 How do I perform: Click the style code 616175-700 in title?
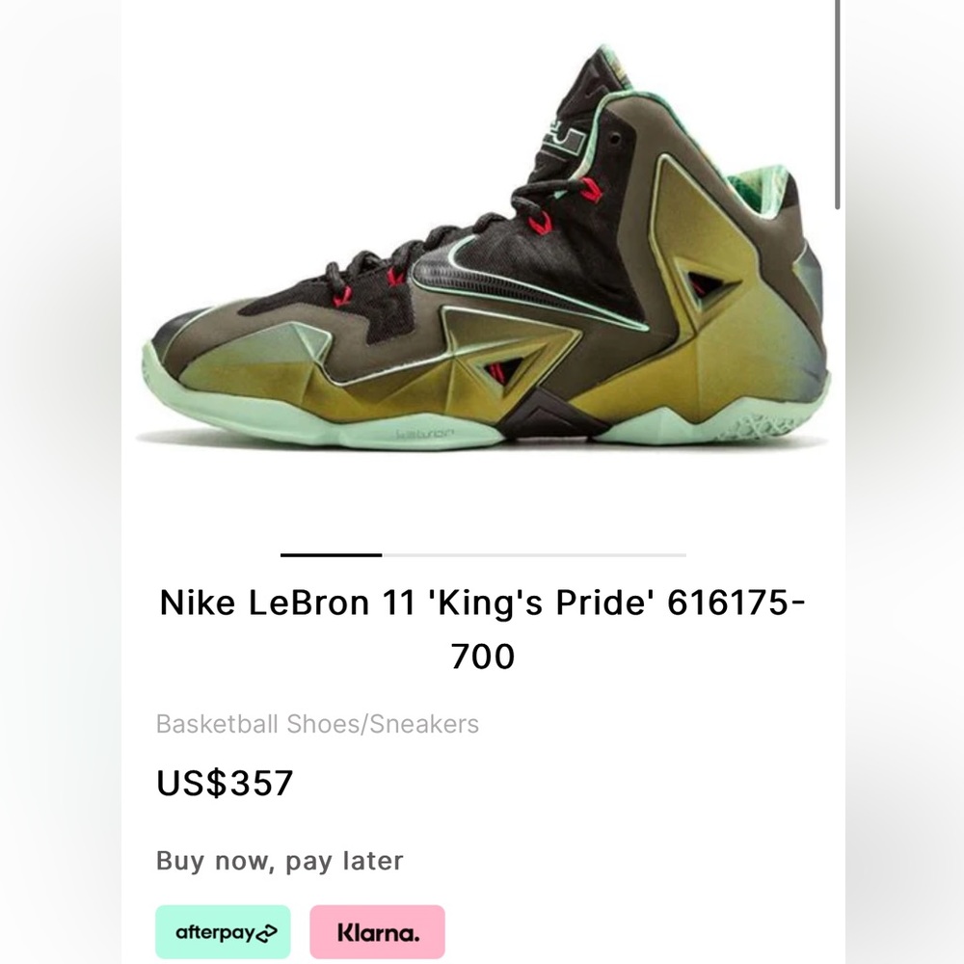pyautogui.click(x=738, y=602)
